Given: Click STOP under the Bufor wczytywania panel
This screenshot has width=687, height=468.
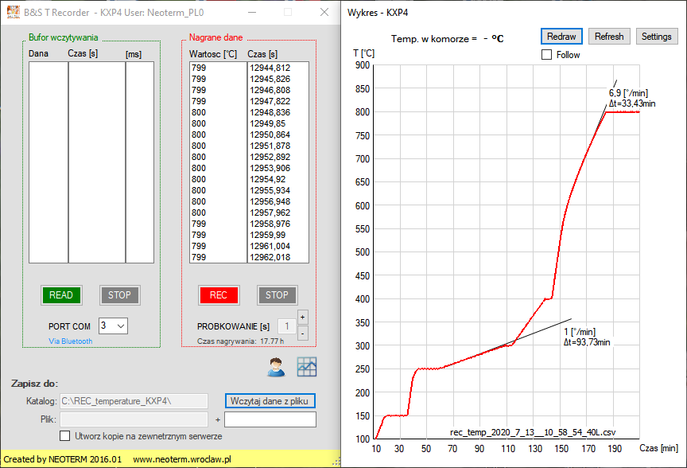Looking at the screenshot, I should pos(119,295).
